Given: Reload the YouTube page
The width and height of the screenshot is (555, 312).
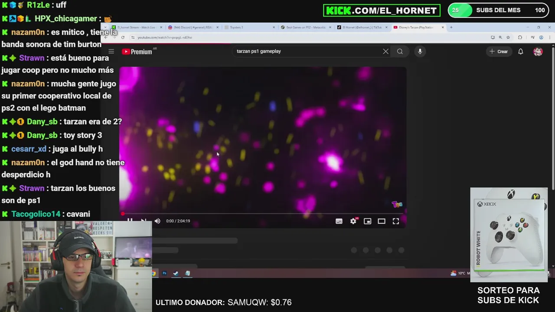Looking at the screenshot, I should [x=123, y=37].
